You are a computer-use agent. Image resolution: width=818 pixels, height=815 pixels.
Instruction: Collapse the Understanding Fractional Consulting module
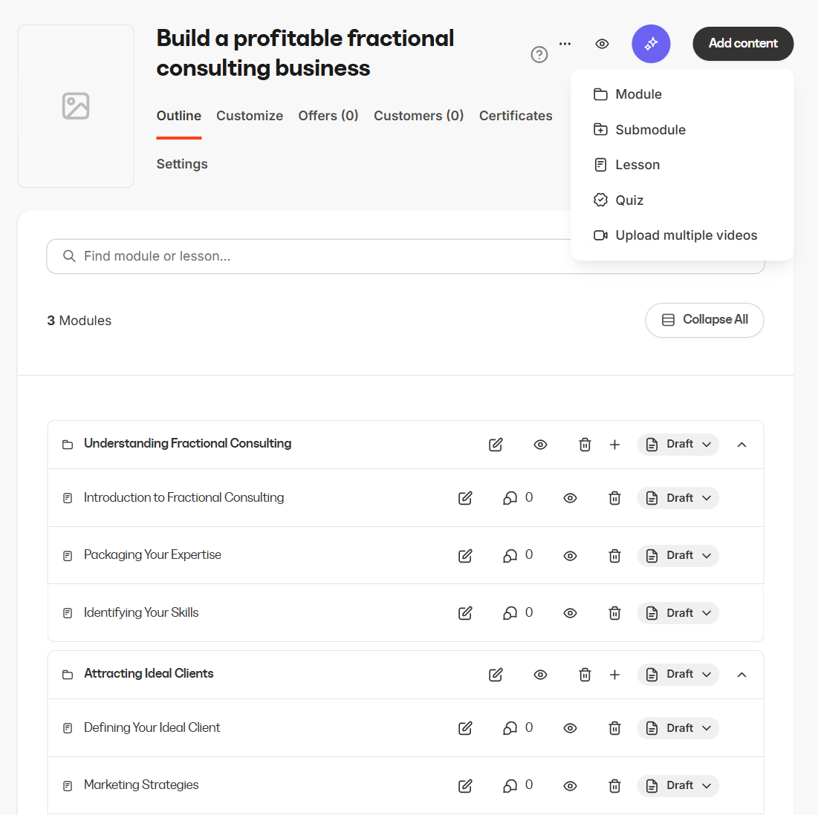click(x=741, y=445)
